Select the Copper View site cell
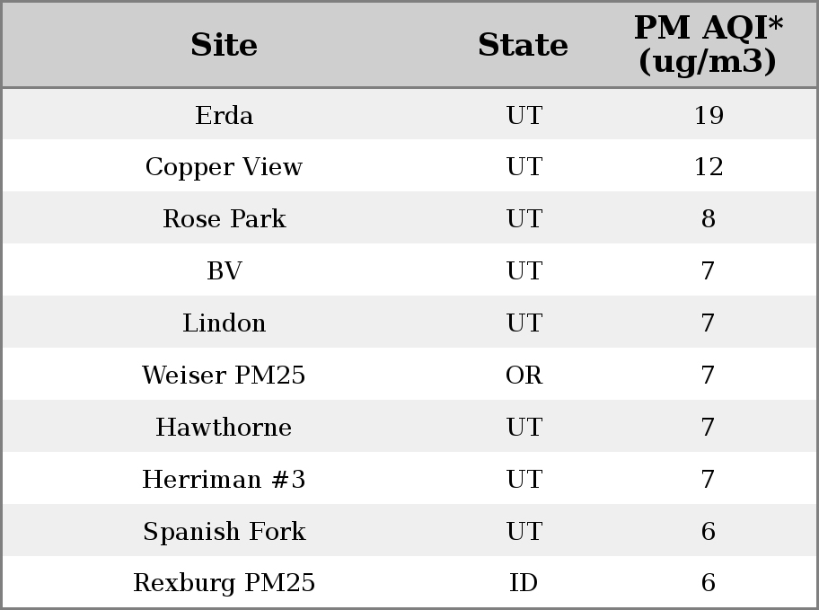The width and height of the screenshot is (819, 610). 225,167
